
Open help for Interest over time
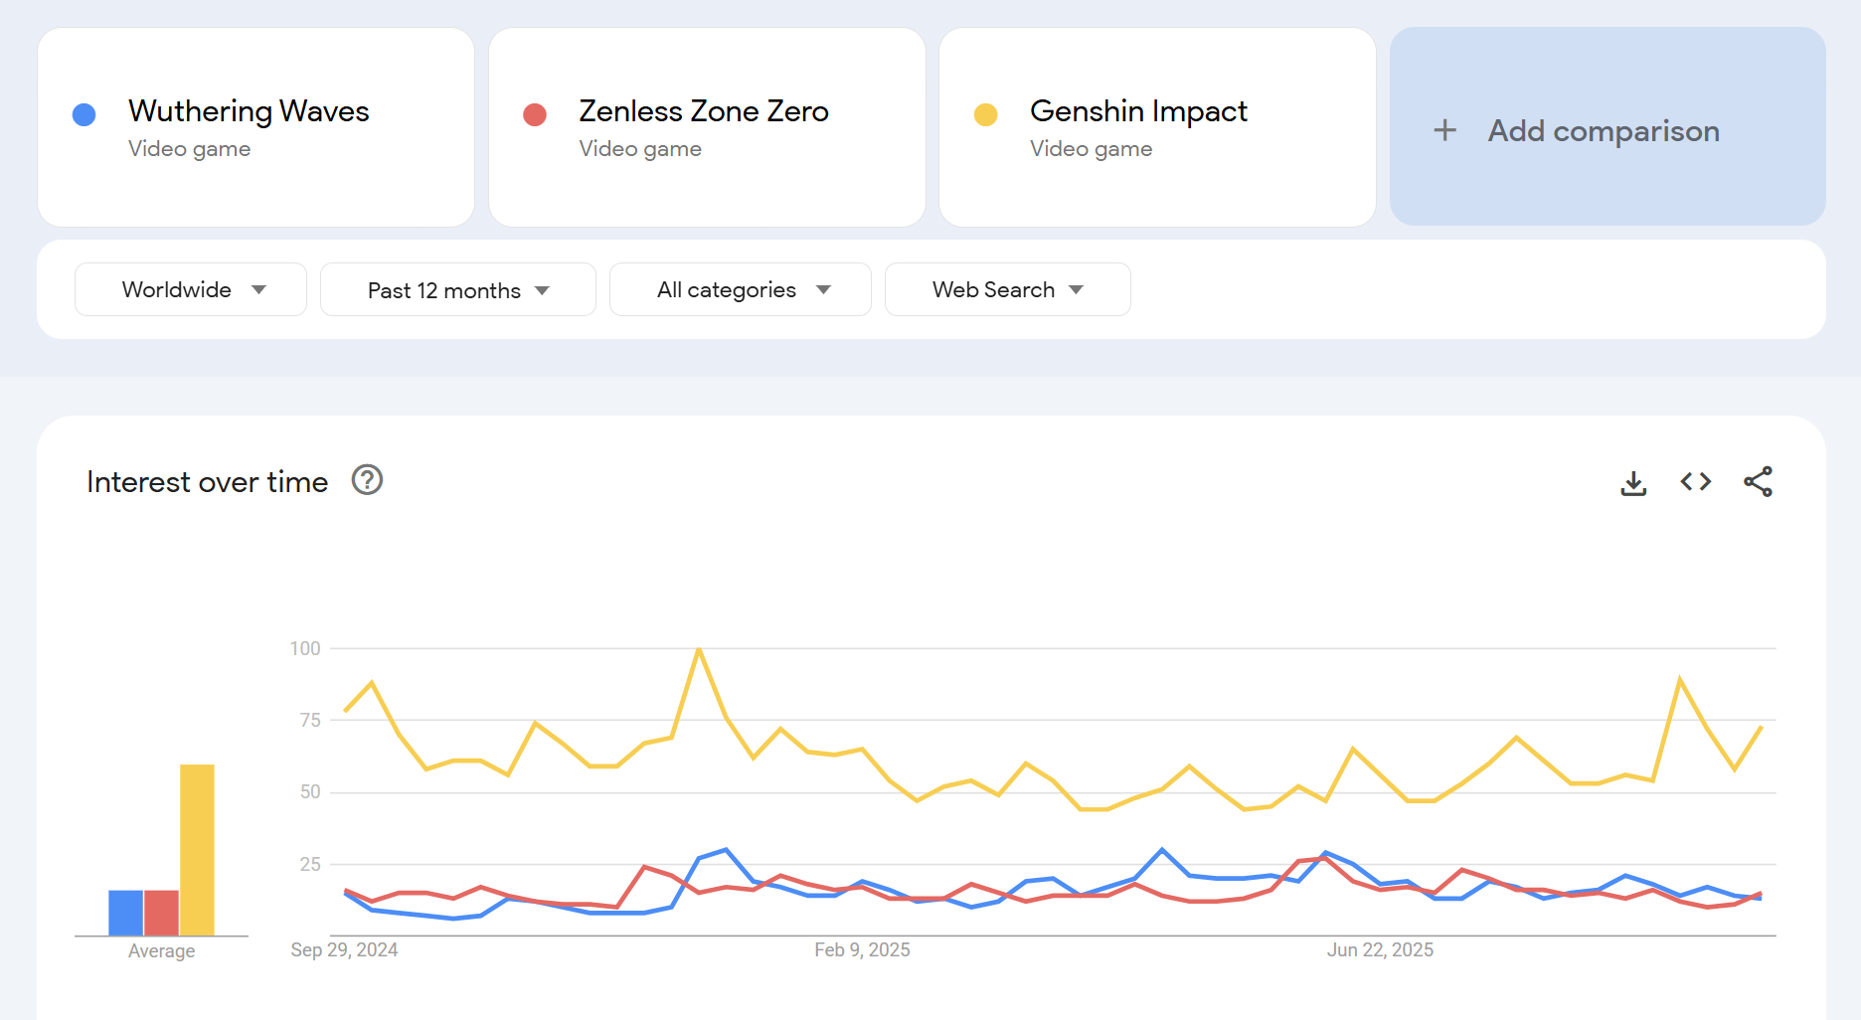[x=367, y=481]
